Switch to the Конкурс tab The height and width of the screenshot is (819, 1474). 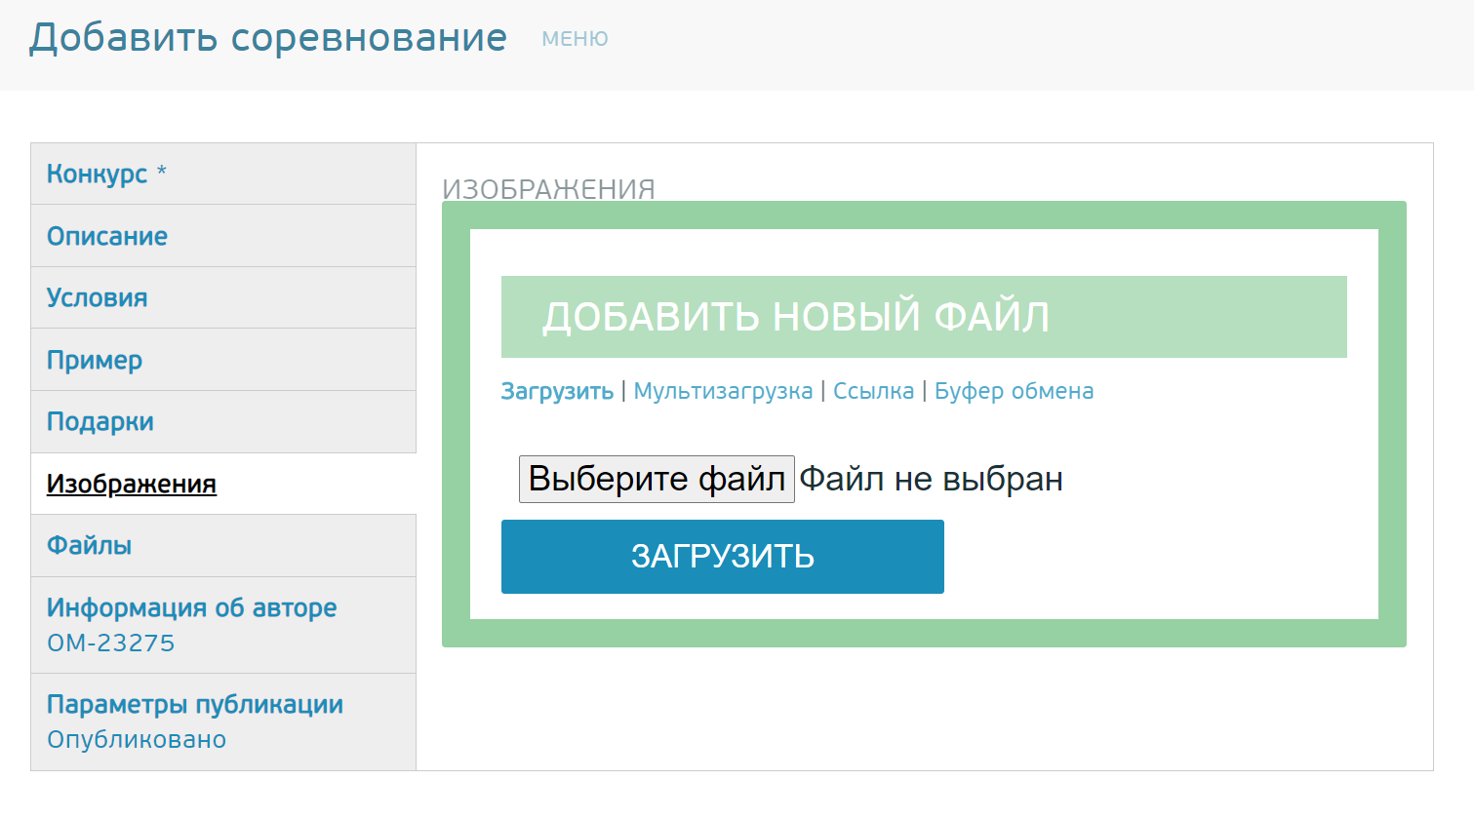[x=98, y=174]
